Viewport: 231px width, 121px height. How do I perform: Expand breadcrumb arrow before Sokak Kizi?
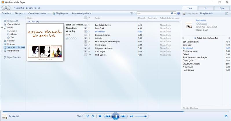coord(14,8)
